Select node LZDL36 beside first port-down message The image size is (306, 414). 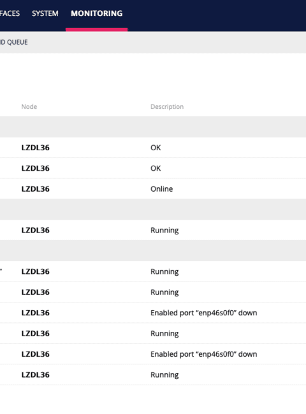[x=36, y=313]
